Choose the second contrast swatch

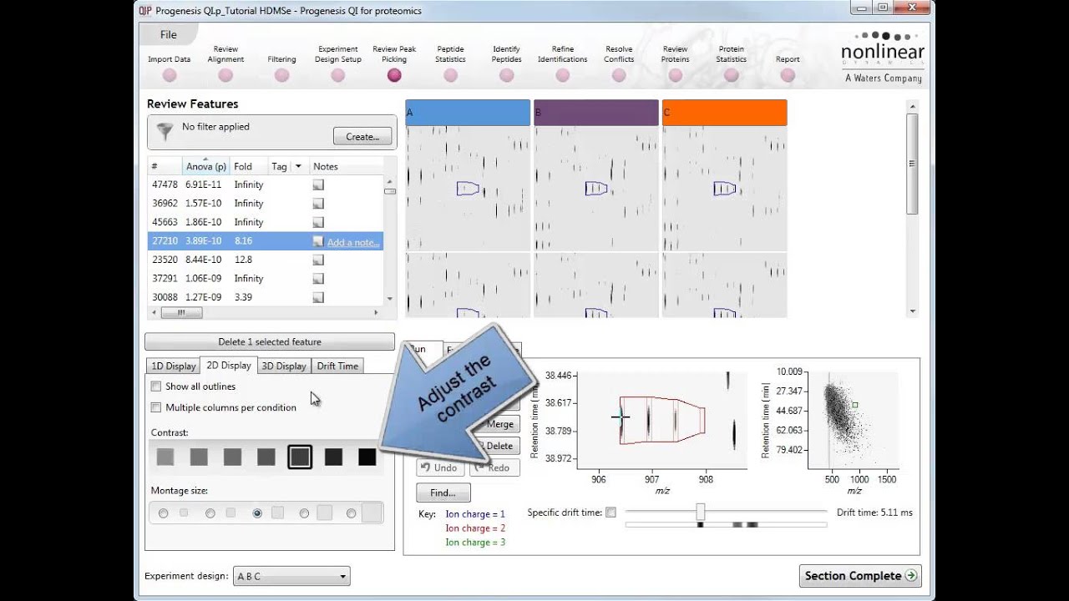199,457
